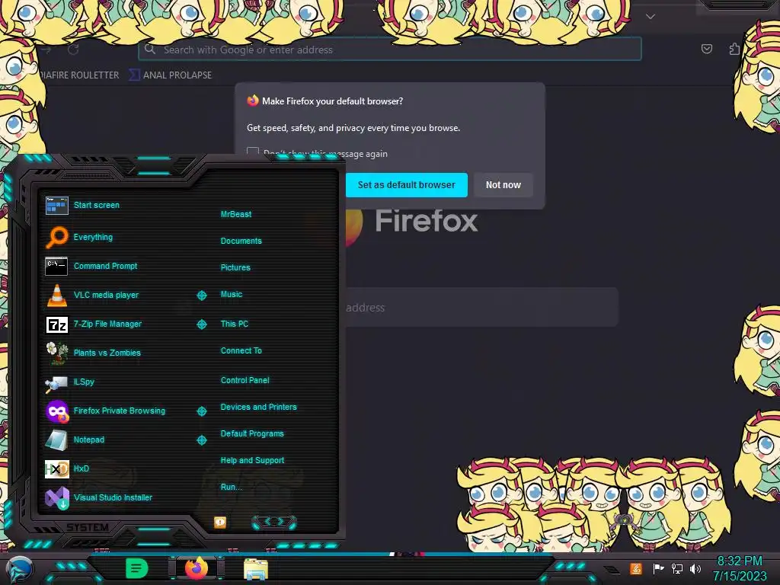Screen dimensions: 780x585
Task: Show hidden system tray icons
Action: click(x=612, y=570)
